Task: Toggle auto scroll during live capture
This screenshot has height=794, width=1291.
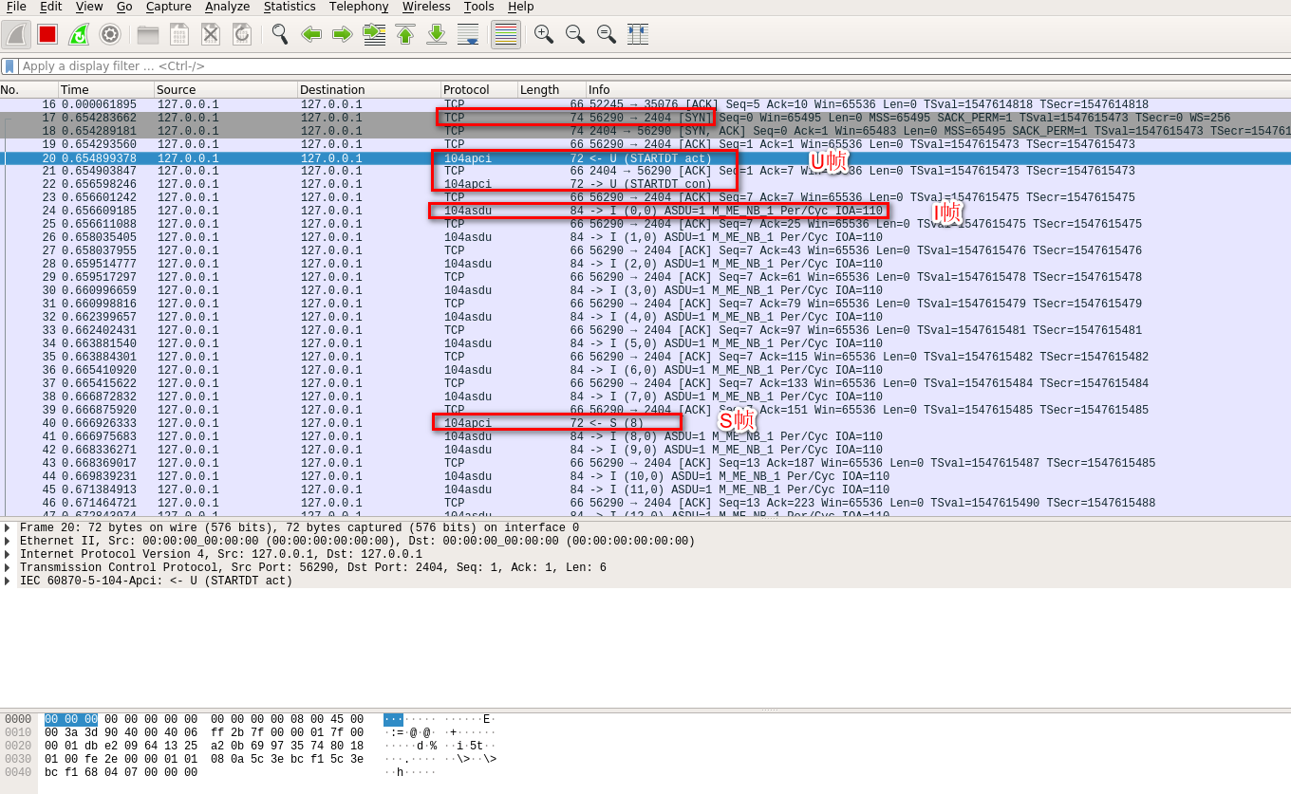Action: [468, 34]
